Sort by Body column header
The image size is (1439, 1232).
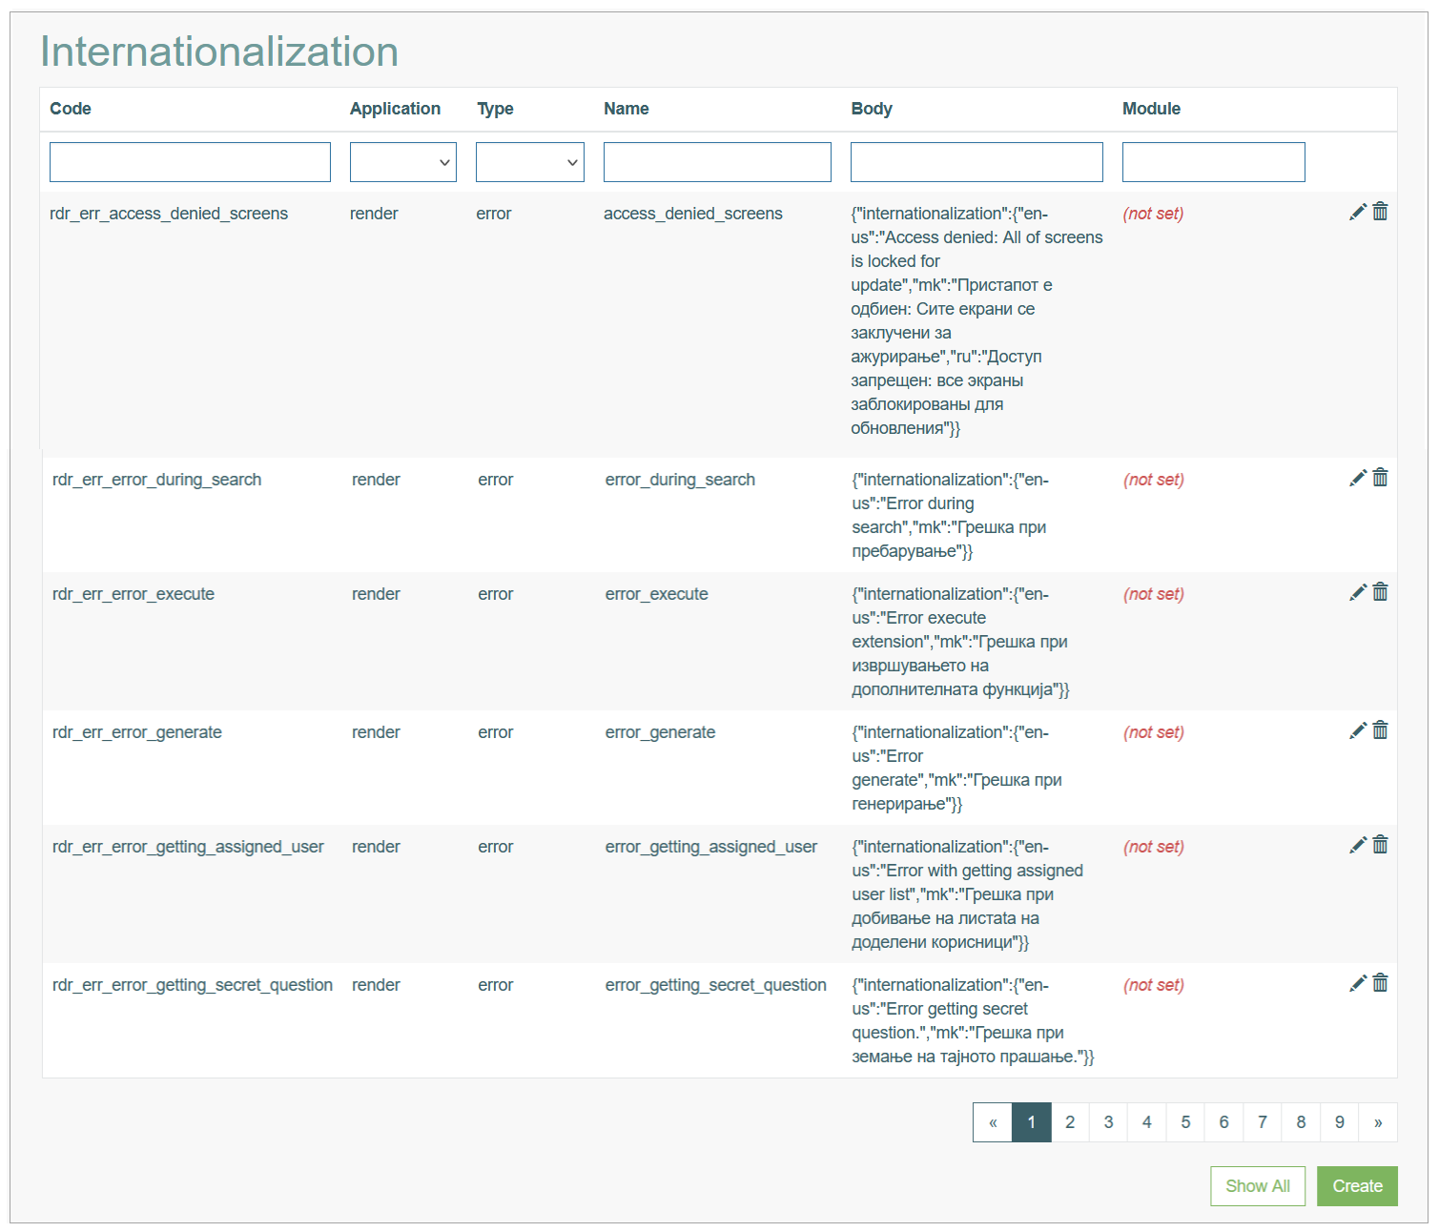872,109
